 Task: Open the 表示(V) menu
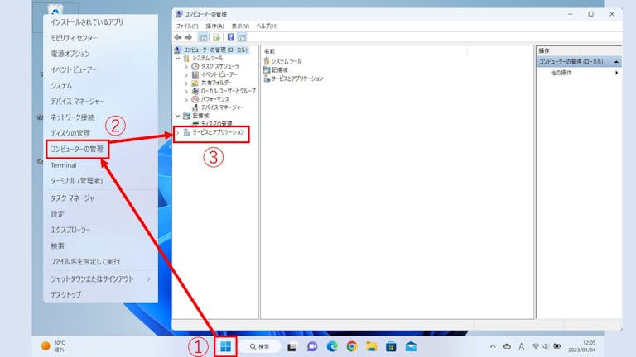[x=240, y=26]
